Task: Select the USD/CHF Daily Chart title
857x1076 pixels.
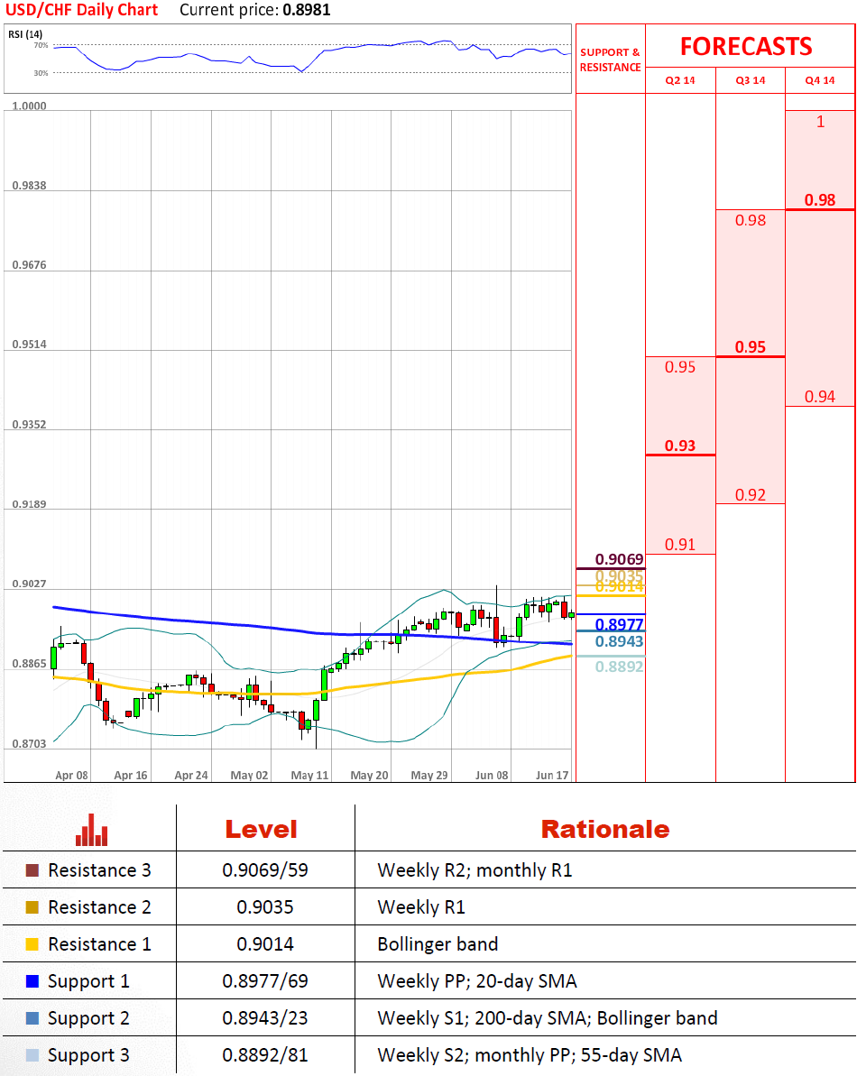Action: 82,10
